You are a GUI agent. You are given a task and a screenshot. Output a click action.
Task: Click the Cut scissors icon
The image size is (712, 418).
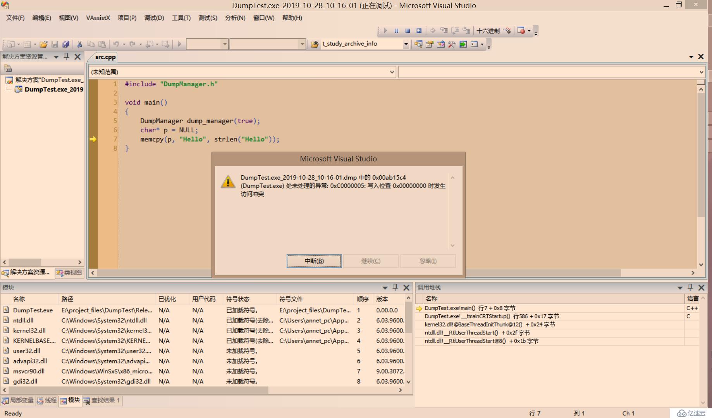[x=79, y=44]
